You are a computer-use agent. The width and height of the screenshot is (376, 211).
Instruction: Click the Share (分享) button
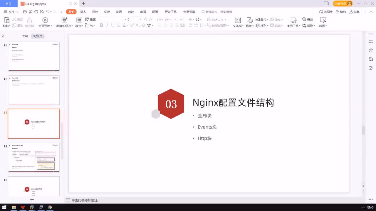[x=354, y=12]
